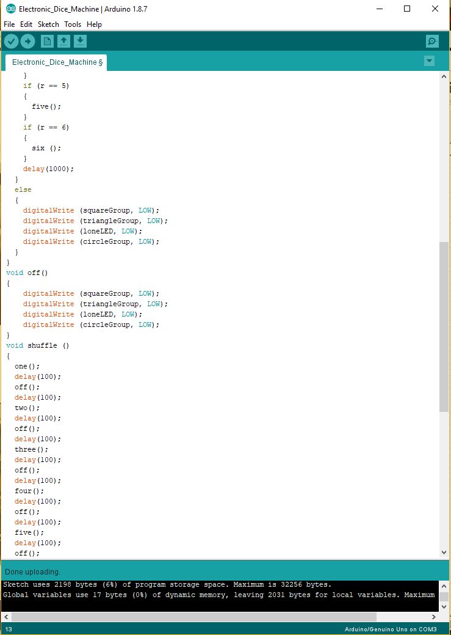Open the tab options dropdown arrow
451x635 pixels.
point(429,61)
